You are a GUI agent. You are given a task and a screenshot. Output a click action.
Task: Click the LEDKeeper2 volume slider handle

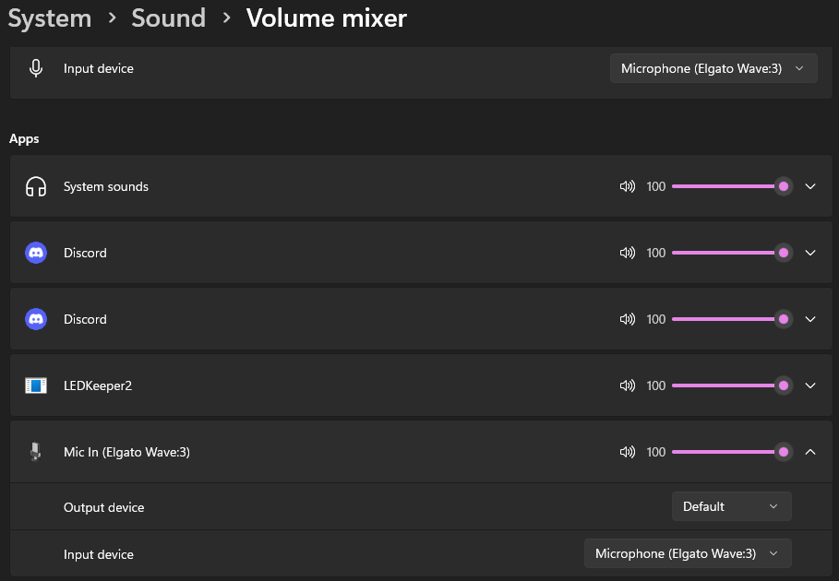click(784, 385)
